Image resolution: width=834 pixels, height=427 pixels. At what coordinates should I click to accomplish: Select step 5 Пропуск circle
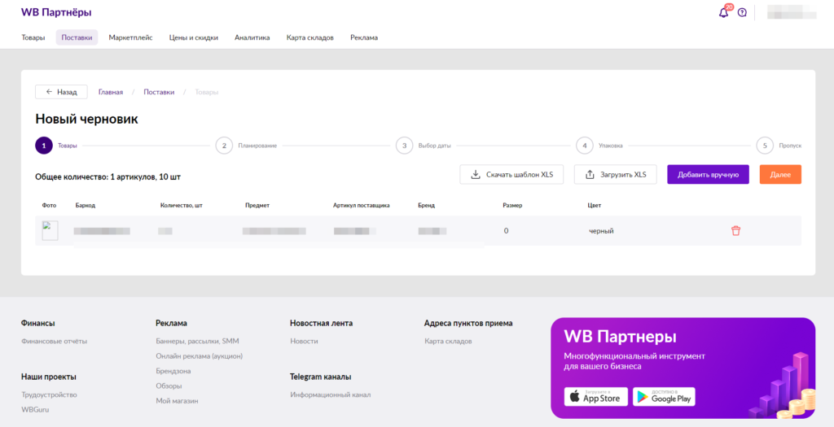click(x=765, y=146)
